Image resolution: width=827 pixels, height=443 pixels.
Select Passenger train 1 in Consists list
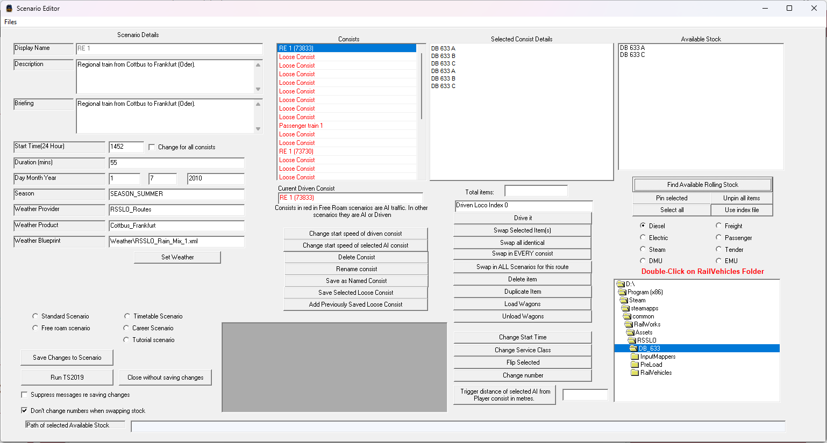point(301,126)
